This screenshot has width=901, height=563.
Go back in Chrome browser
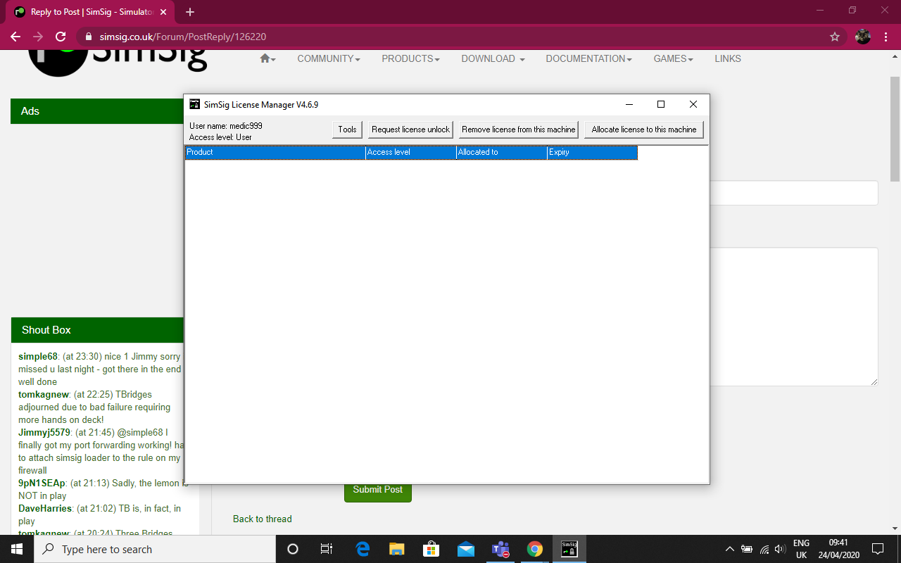tap(15, 37)
